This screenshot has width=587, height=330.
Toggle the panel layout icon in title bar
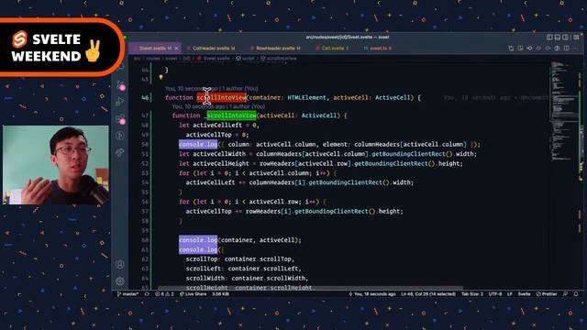(x=558, y=37)
